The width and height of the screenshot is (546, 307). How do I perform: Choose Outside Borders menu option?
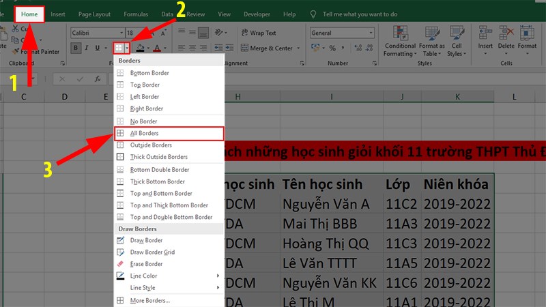pos(169,145)
